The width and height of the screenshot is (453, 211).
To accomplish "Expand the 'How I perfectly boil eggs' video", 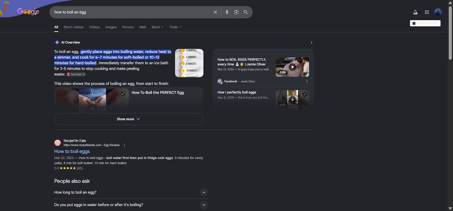I will (x=305, y=94).
